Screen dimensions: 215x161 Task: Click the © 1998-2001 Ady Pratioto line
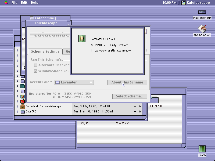109,45
